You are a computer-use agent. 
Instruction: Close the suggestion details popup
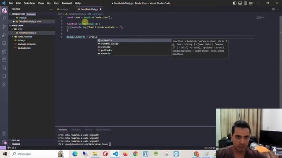(x=226, y=41)
